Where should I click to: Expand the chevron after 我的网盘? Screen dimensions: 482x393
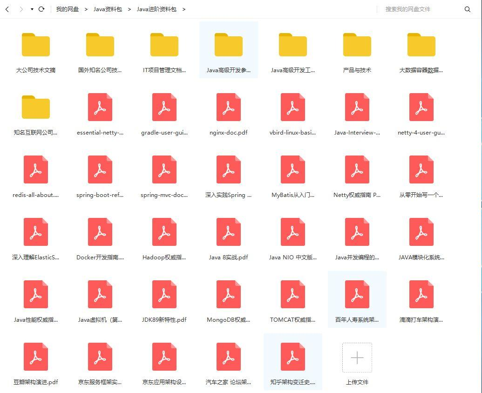click(86, 9)
